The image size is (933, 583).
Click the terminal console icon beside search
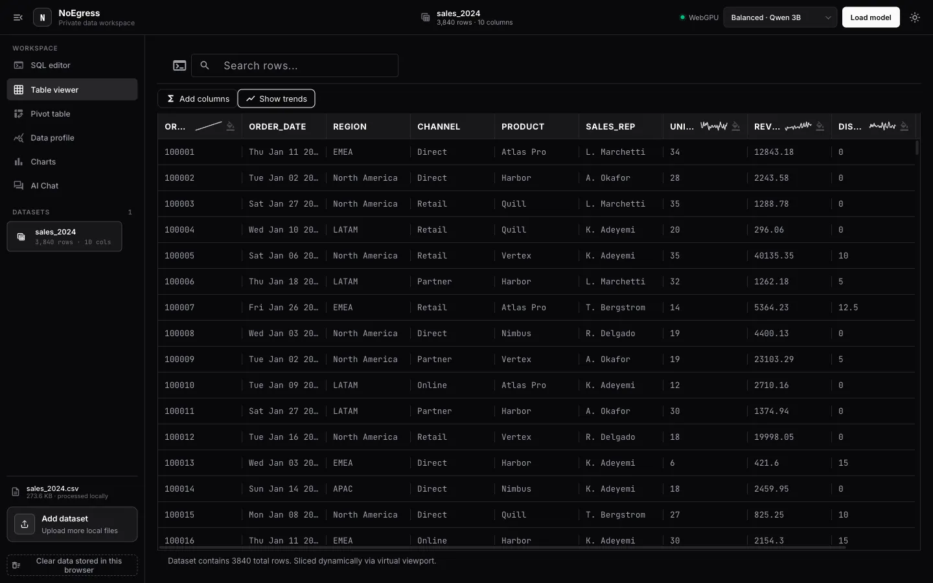[x=179, y=65]
